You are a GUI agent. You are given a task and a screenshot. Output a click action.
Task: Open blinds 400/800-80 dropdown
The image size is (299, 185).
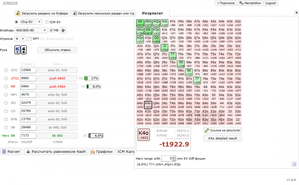[x=32, y=30]
